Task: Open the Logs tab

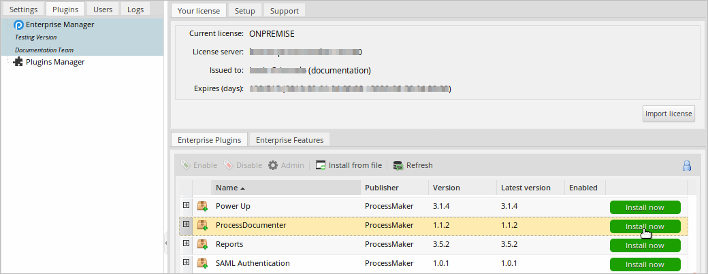Action: click(135, 10)
